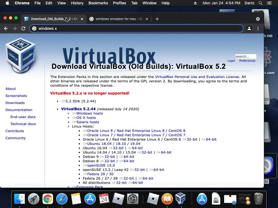Open Technical docs link
The width and height of the screenshot is (278, 208).
tap(23, 124)
